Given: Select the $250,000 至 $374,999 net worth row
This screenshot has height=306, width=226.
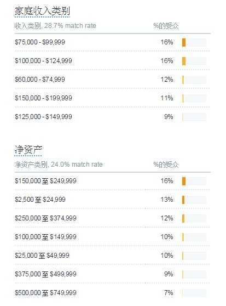Looking at the screenshot, I should 113,218.
